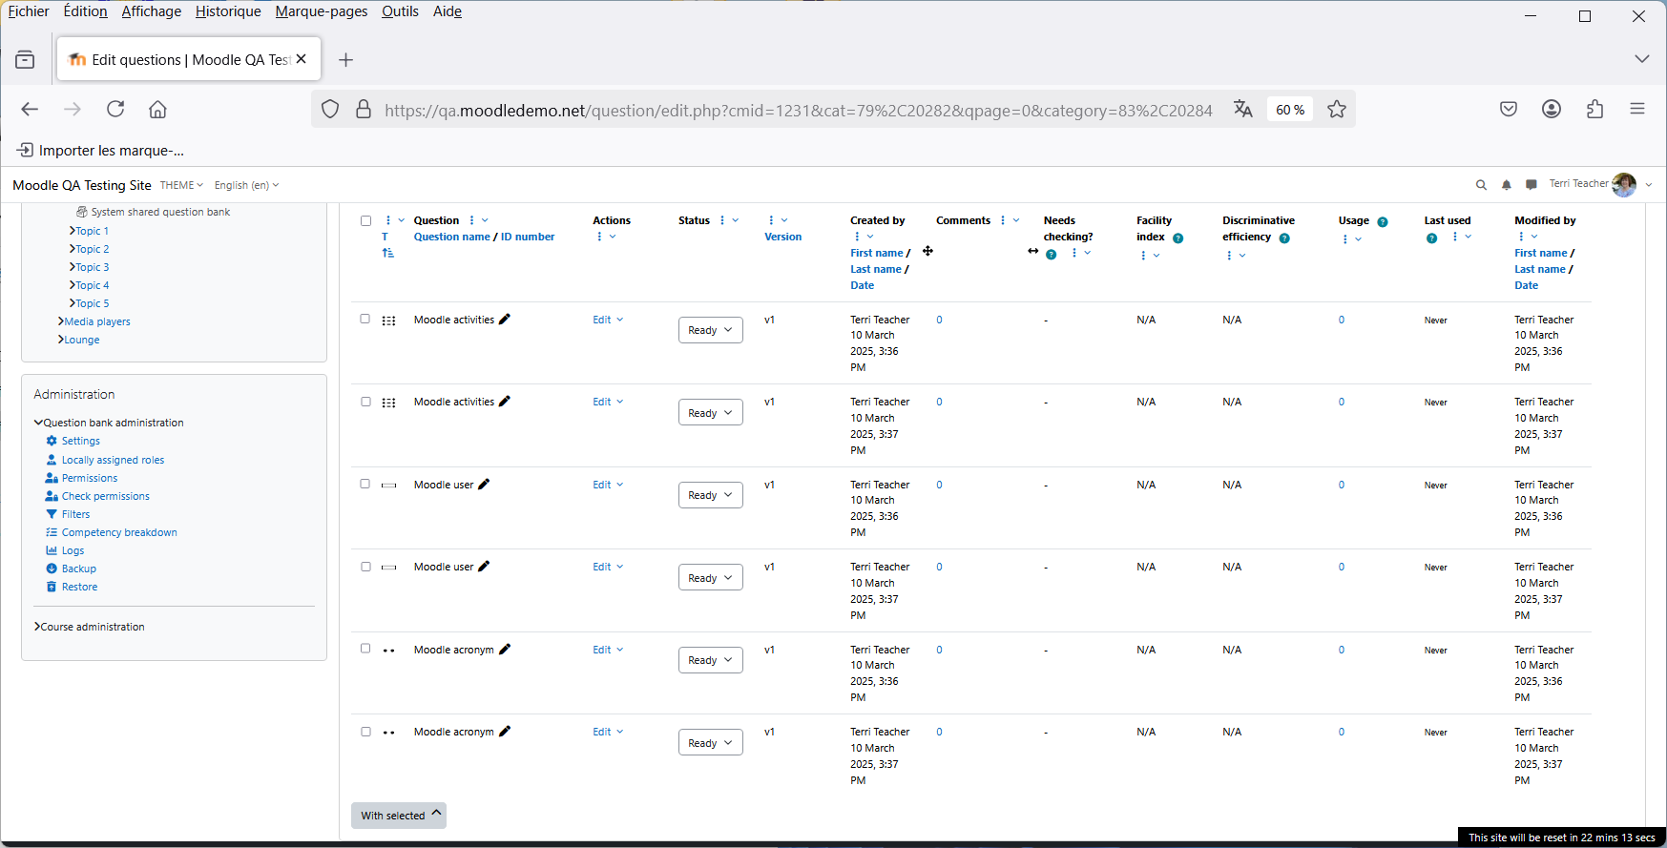
Task: Open new tab with plus icon
Action: click(x=345, y=59)
